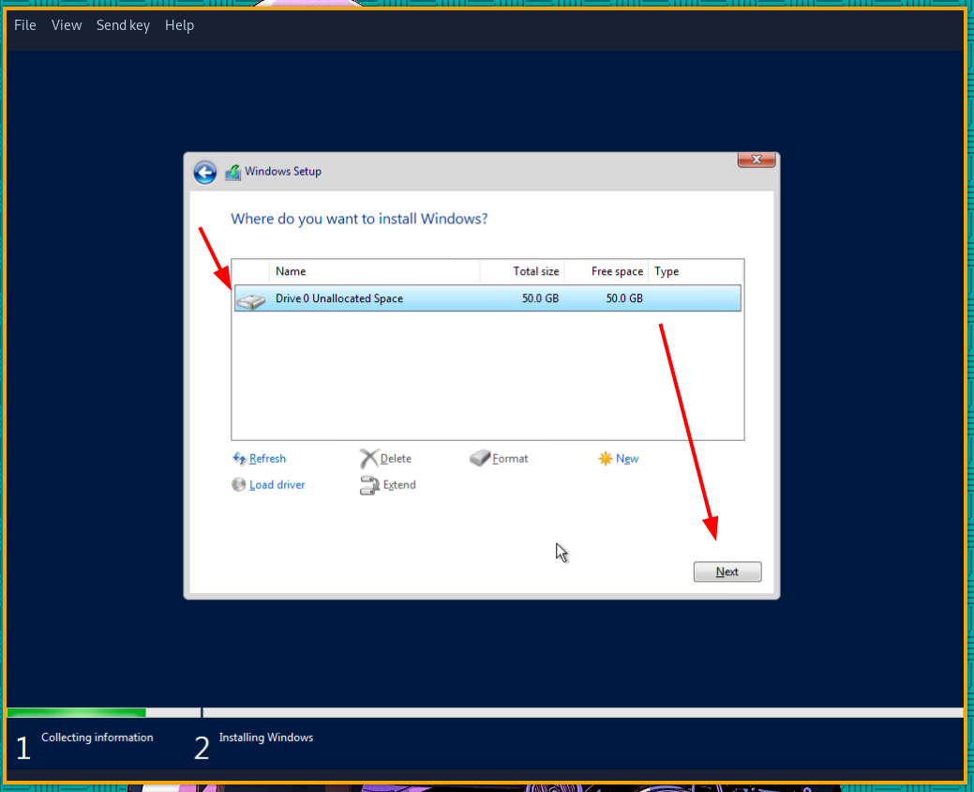Viewport: 974px width, 792px height.
Task: Select the Drive 0 Unallocated Space row
Action: coord(487,298)
